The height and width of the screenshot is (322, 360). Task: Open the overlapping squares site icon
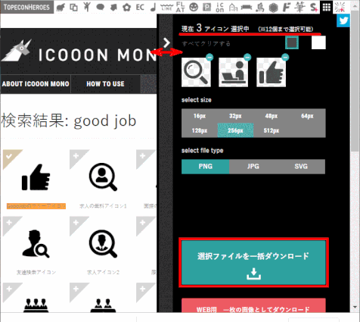[x=73, y=8]
